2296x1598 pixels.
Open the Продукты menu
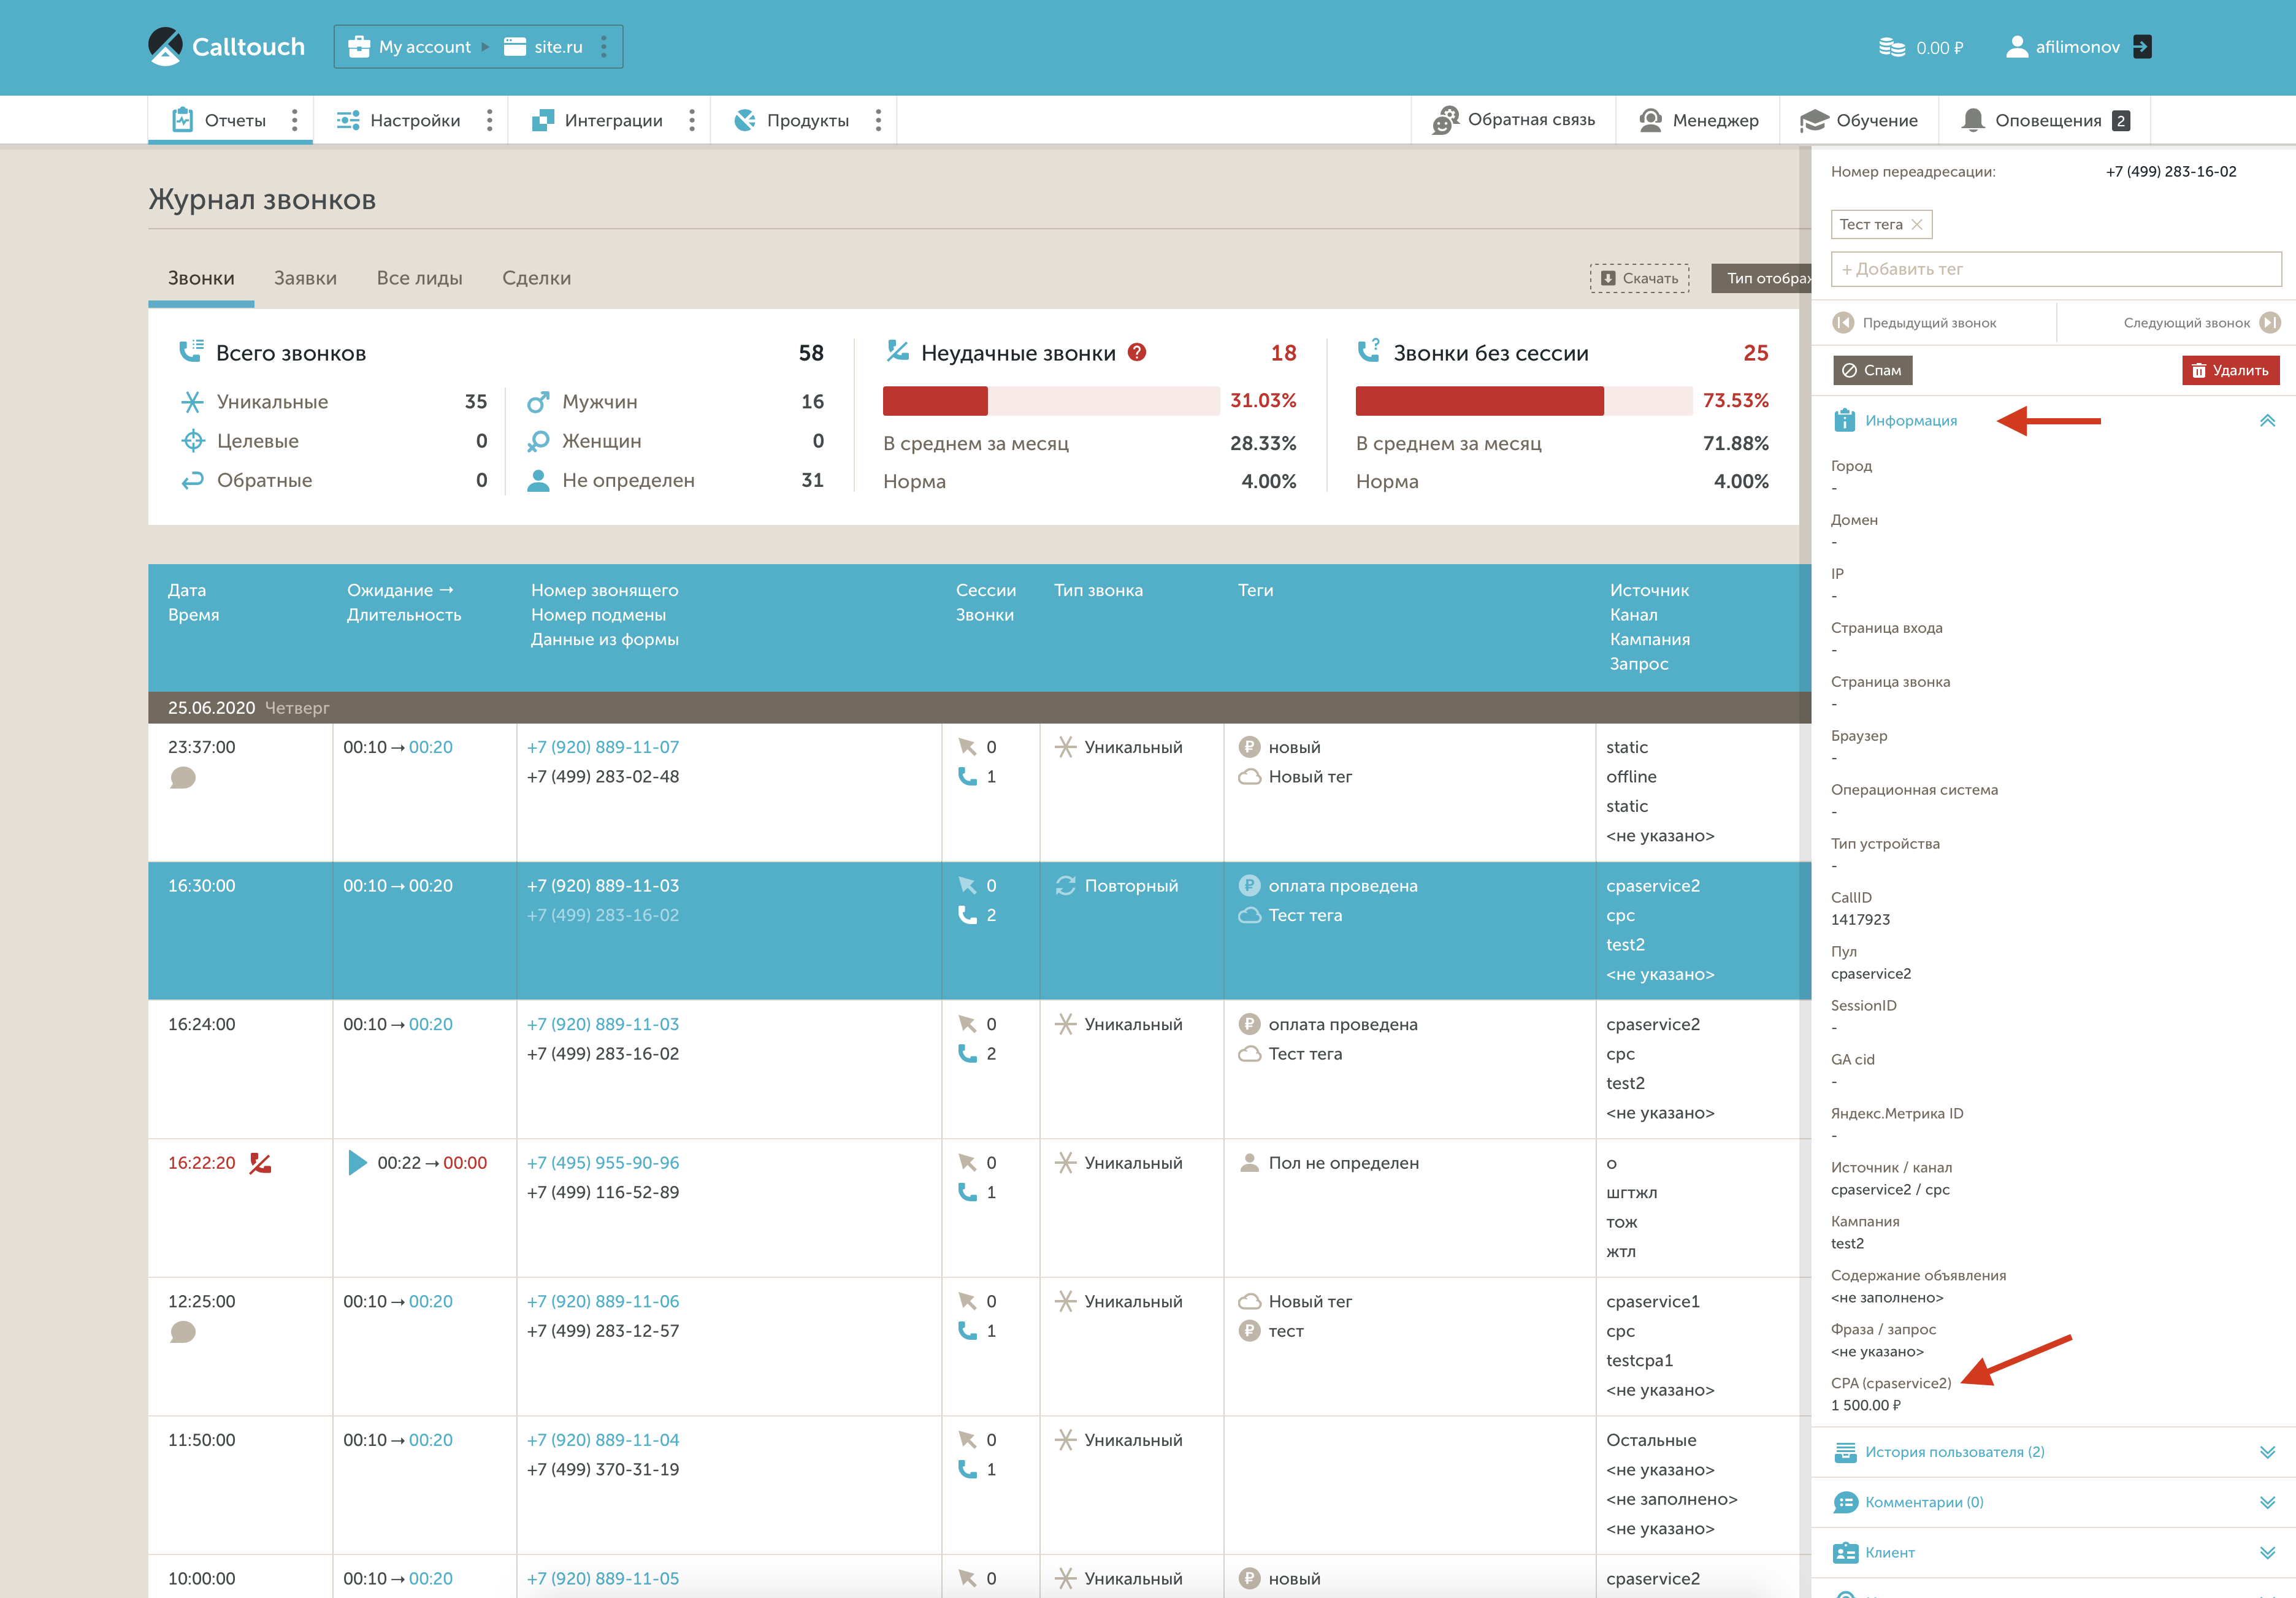point(791,120)
